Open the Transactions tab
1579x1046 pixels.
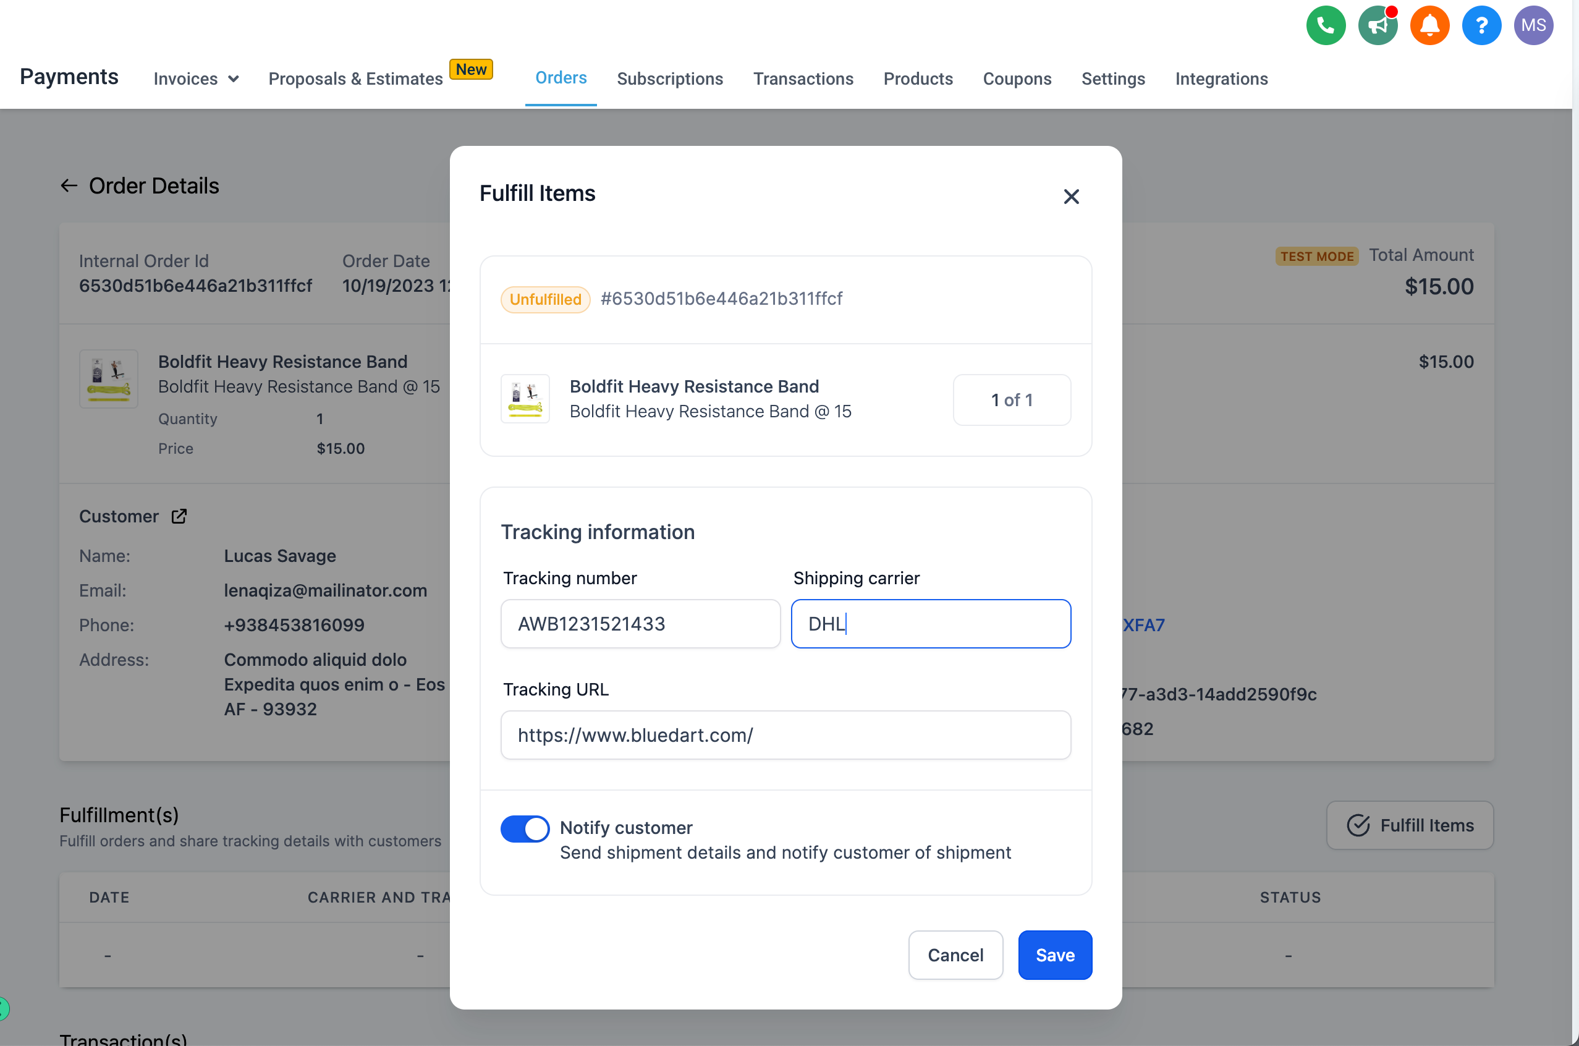tap(803, 79)
